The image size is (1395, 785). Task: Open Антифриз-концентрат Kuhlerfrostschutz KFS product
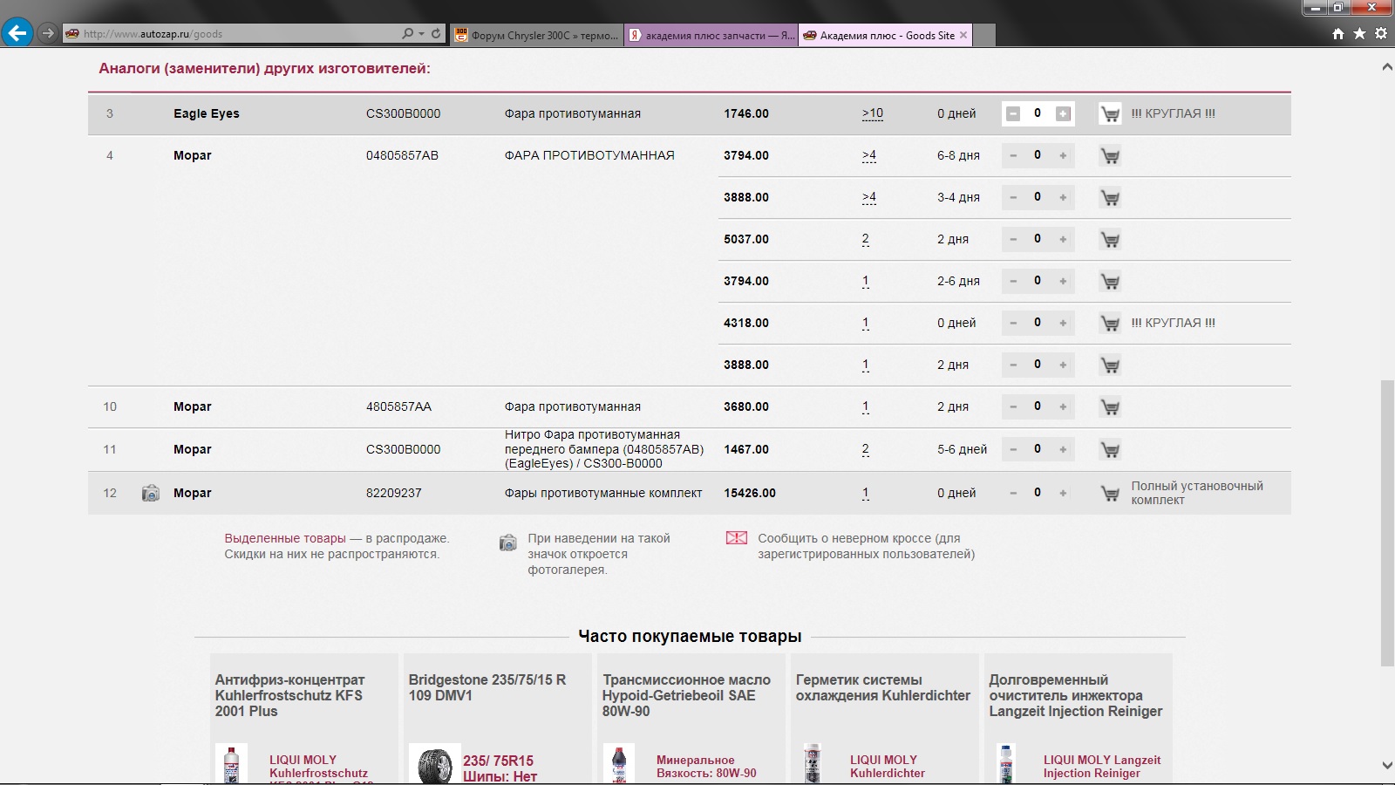290,695
